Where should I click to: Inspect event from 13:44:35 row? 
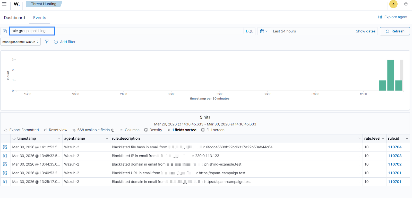5,164
